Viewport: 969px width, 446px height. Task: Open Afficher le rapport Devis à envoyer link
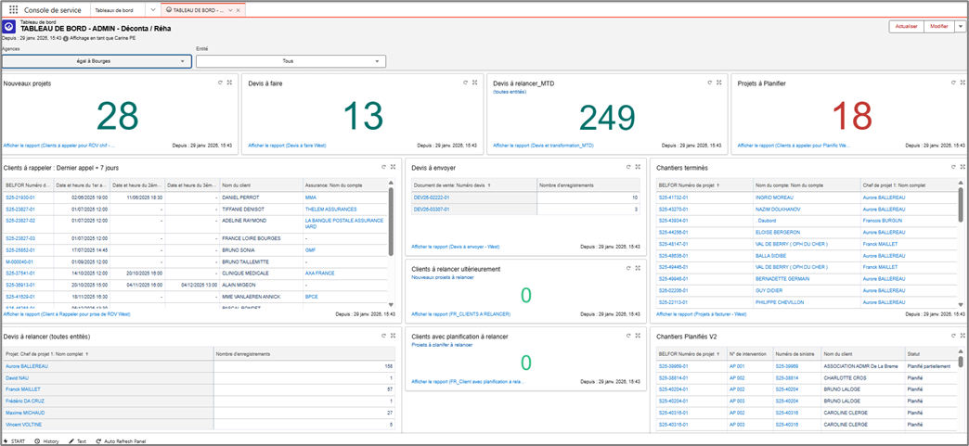456,247
